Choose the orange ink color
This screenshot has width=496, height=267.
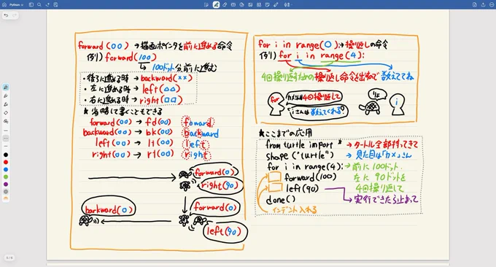pos(6,198)
